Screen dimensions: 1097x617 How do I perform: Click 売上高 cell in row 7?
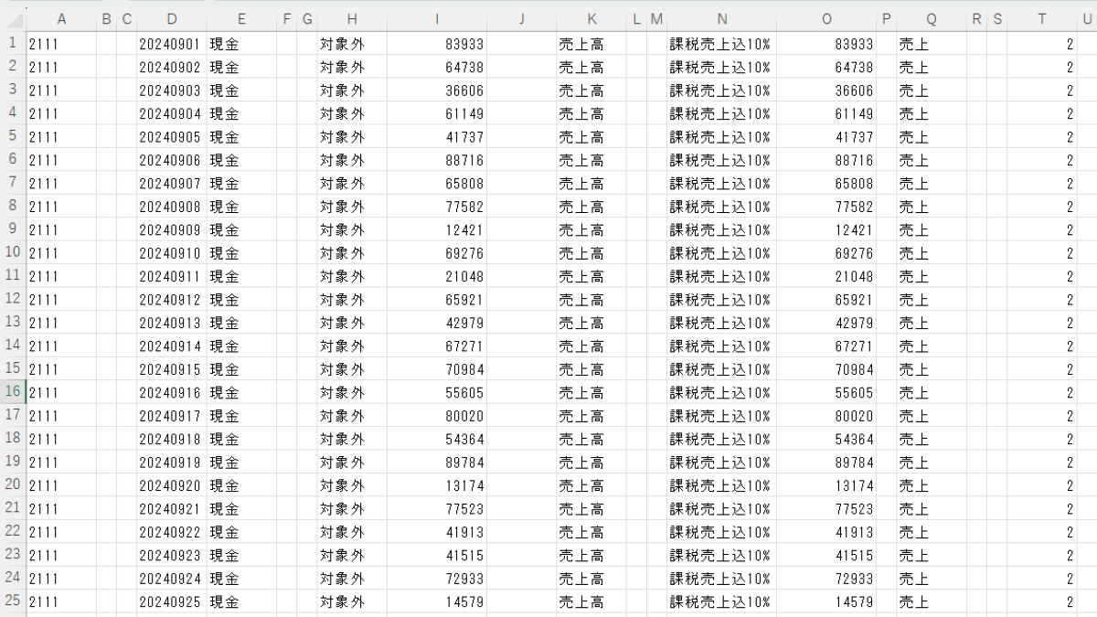[x=591, y=183]
